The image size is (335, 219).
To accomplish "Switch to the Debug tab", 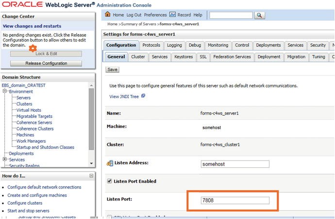I will 195,45.
